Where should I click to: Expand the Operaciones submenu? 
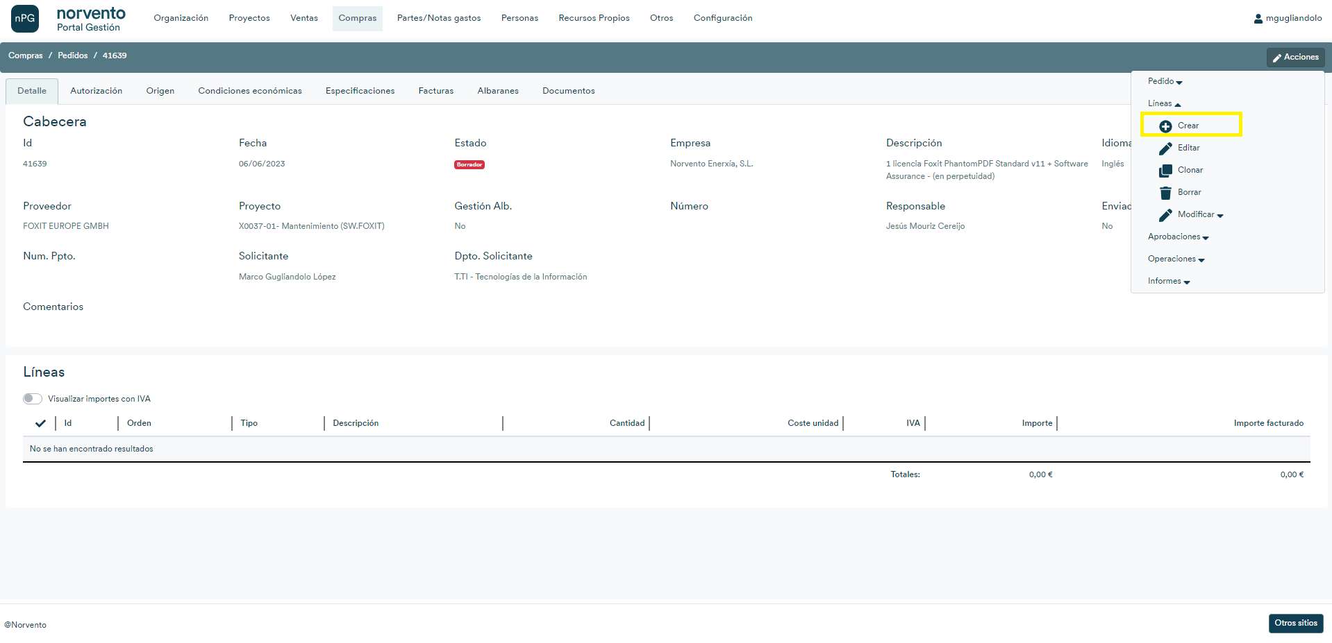tap(1176, 259)
